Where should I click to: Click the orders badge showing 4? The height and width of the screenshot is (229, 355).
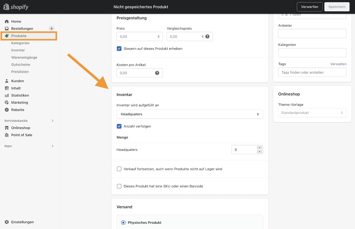pyautogui.click(x=51, y=29)
